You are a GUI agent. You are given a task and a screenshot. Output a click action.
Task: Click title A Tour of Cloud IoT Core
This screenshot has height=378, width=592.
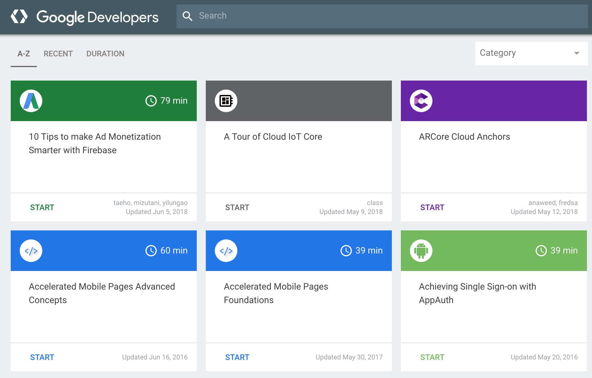273,137
